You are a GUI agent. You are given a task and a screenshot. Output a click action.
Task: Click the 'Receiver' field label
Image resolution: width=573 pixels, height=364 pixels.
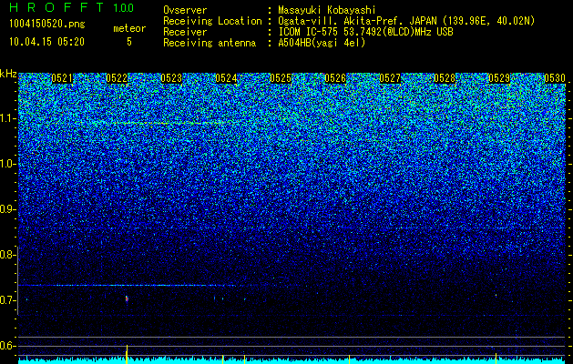[185, 32]
